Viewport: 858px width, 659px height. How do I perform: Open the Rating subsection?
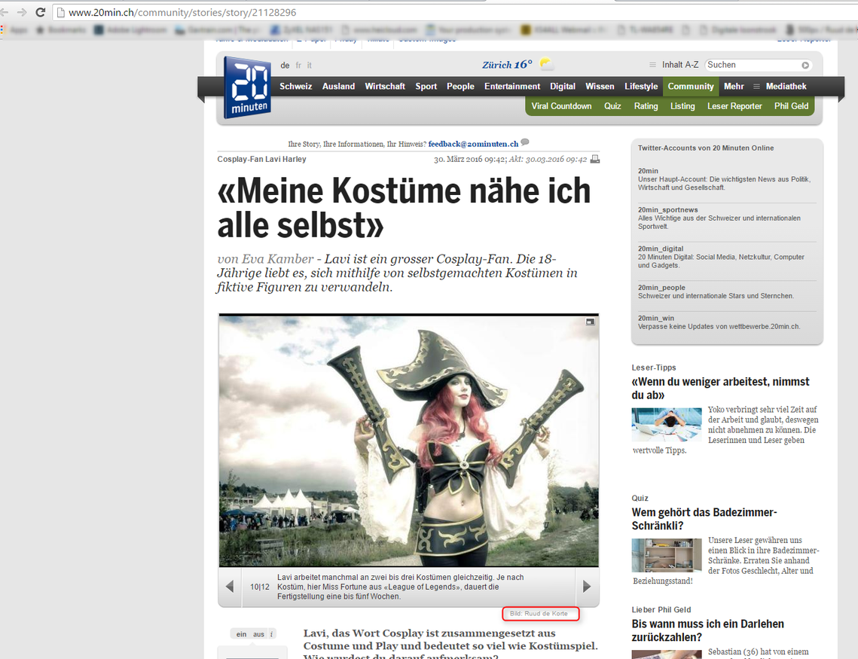click(646, 106)
